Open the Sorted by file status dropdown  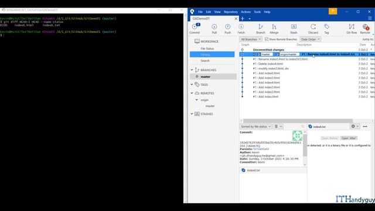(255, 127)
